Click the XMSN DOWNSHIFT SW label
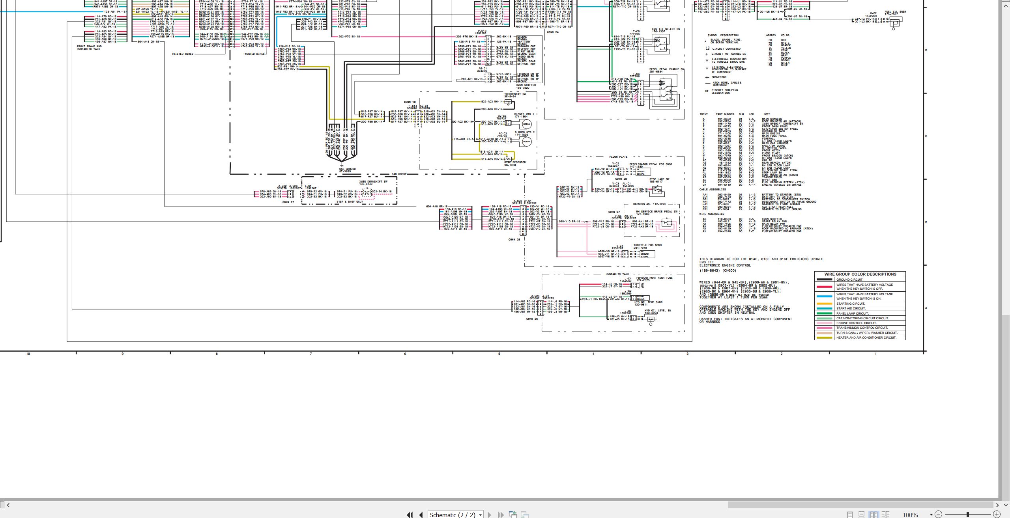Screen dimensions: 1010x518 (x=373, y=182)
